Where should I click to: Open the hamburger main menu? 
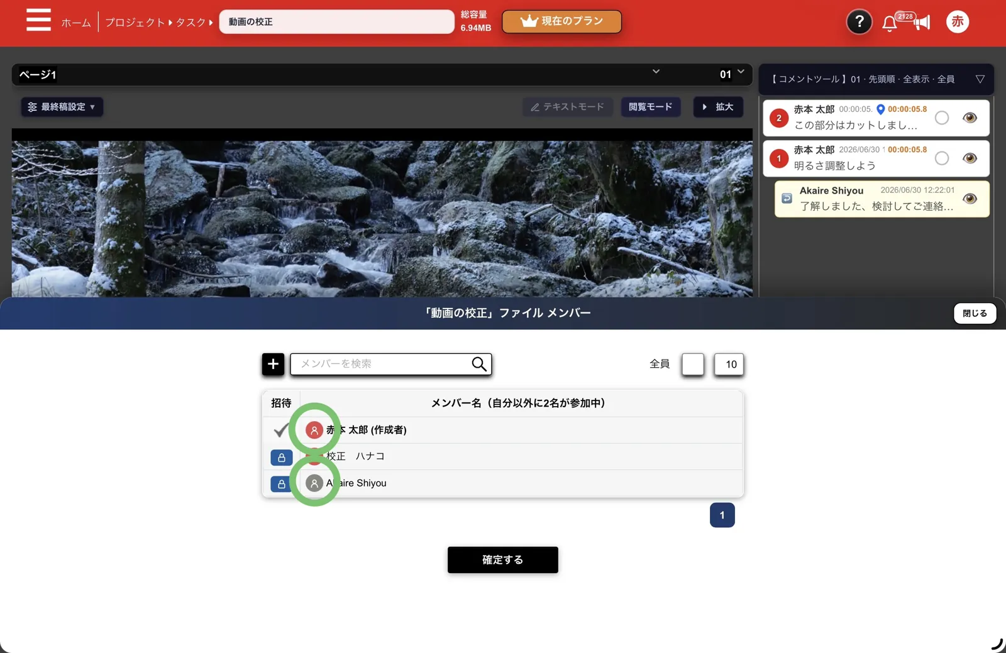38,19
